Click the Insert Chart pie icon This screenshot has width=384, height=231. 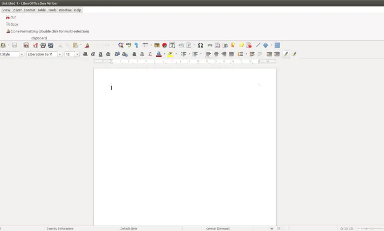164,45
